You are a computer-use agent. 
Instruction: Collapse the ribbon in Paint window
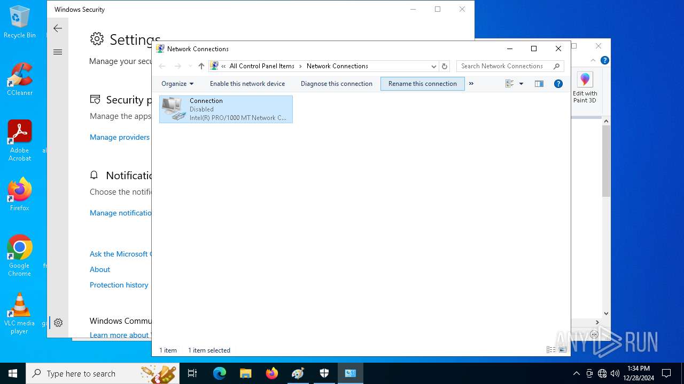(x=593, y=60)
